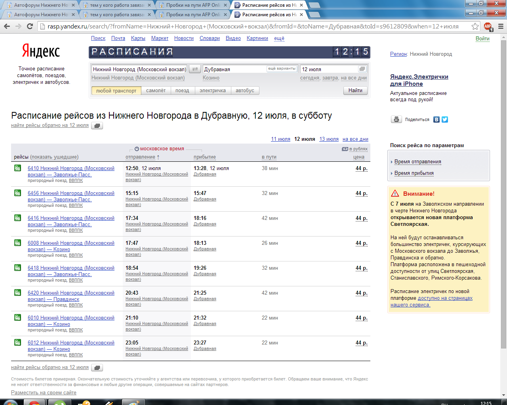Open calendar icon beside bottom return-trips link
This screenshot has width=507, height=405.
[97, 368]
